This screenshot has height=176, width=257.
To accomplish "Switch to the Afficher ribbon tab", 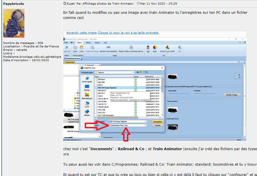I will click(x=88, y=42).
